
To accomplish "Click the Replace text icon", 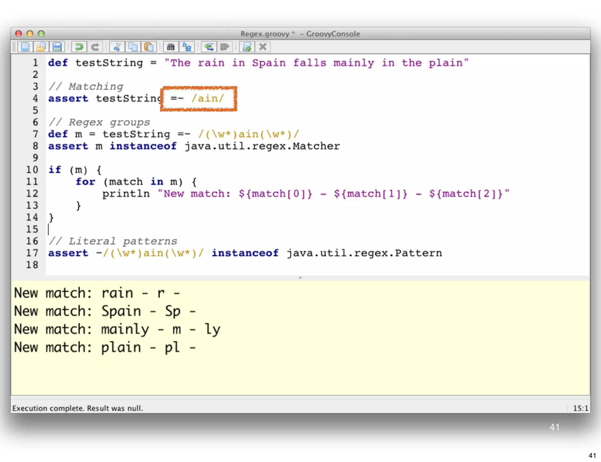I will click(x=187, y=47).
